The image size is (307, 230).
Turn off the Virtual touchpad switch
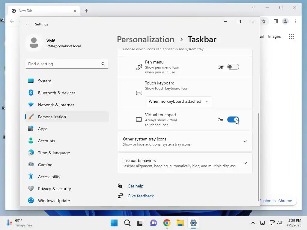pyautogui.click(x=233, y=120)
